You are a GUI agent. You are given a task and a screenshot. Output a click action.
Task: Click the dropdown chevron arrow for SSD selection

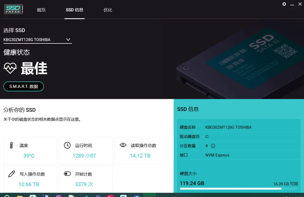(x=68, y=39)
